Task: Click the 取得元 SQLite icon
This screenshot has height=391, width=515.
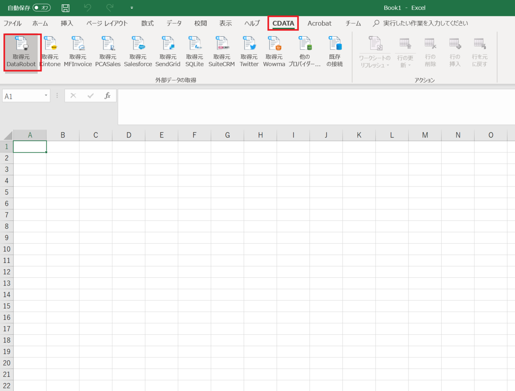Action: pos(194,51)
